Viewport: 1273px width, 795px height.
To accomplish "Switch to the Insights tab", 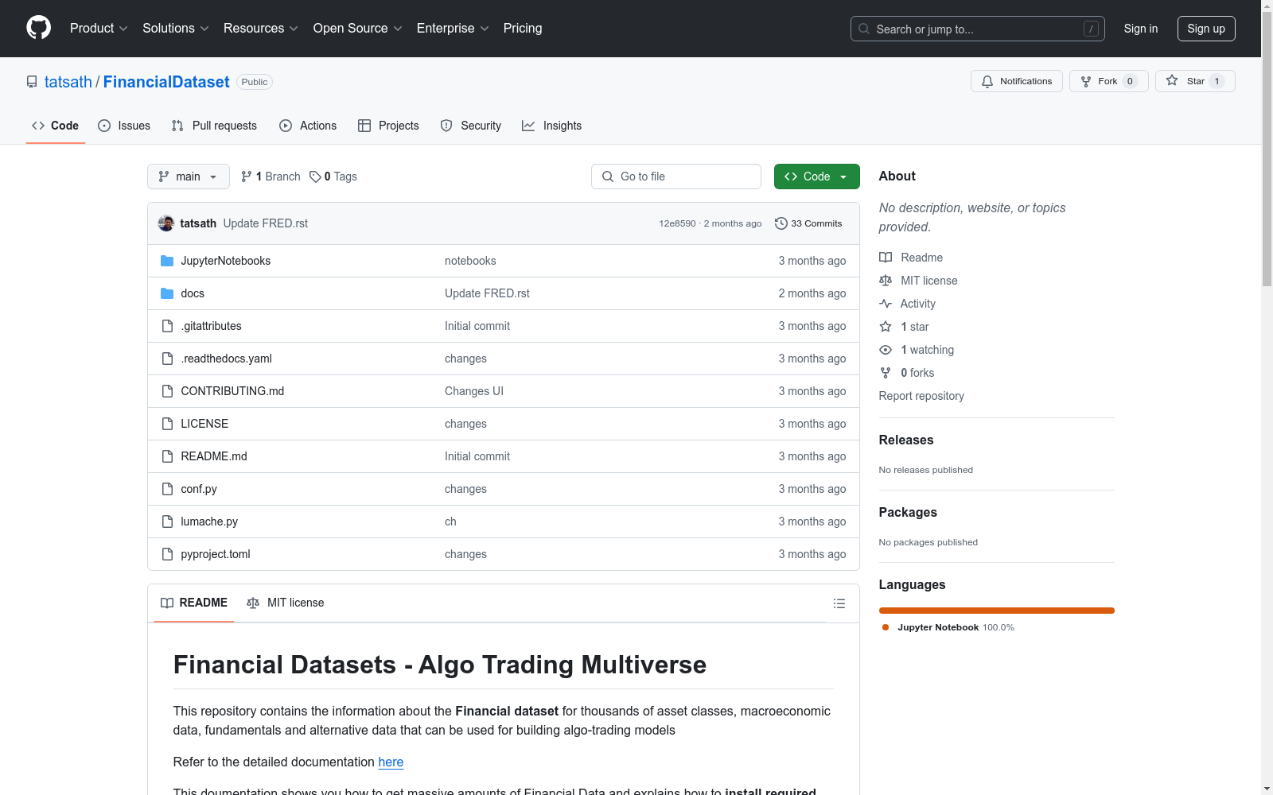I will coord(552,126).
